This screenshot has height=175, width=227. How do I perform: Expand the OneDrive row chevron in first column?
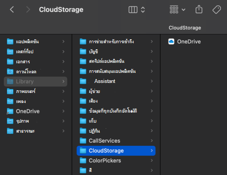63,111
